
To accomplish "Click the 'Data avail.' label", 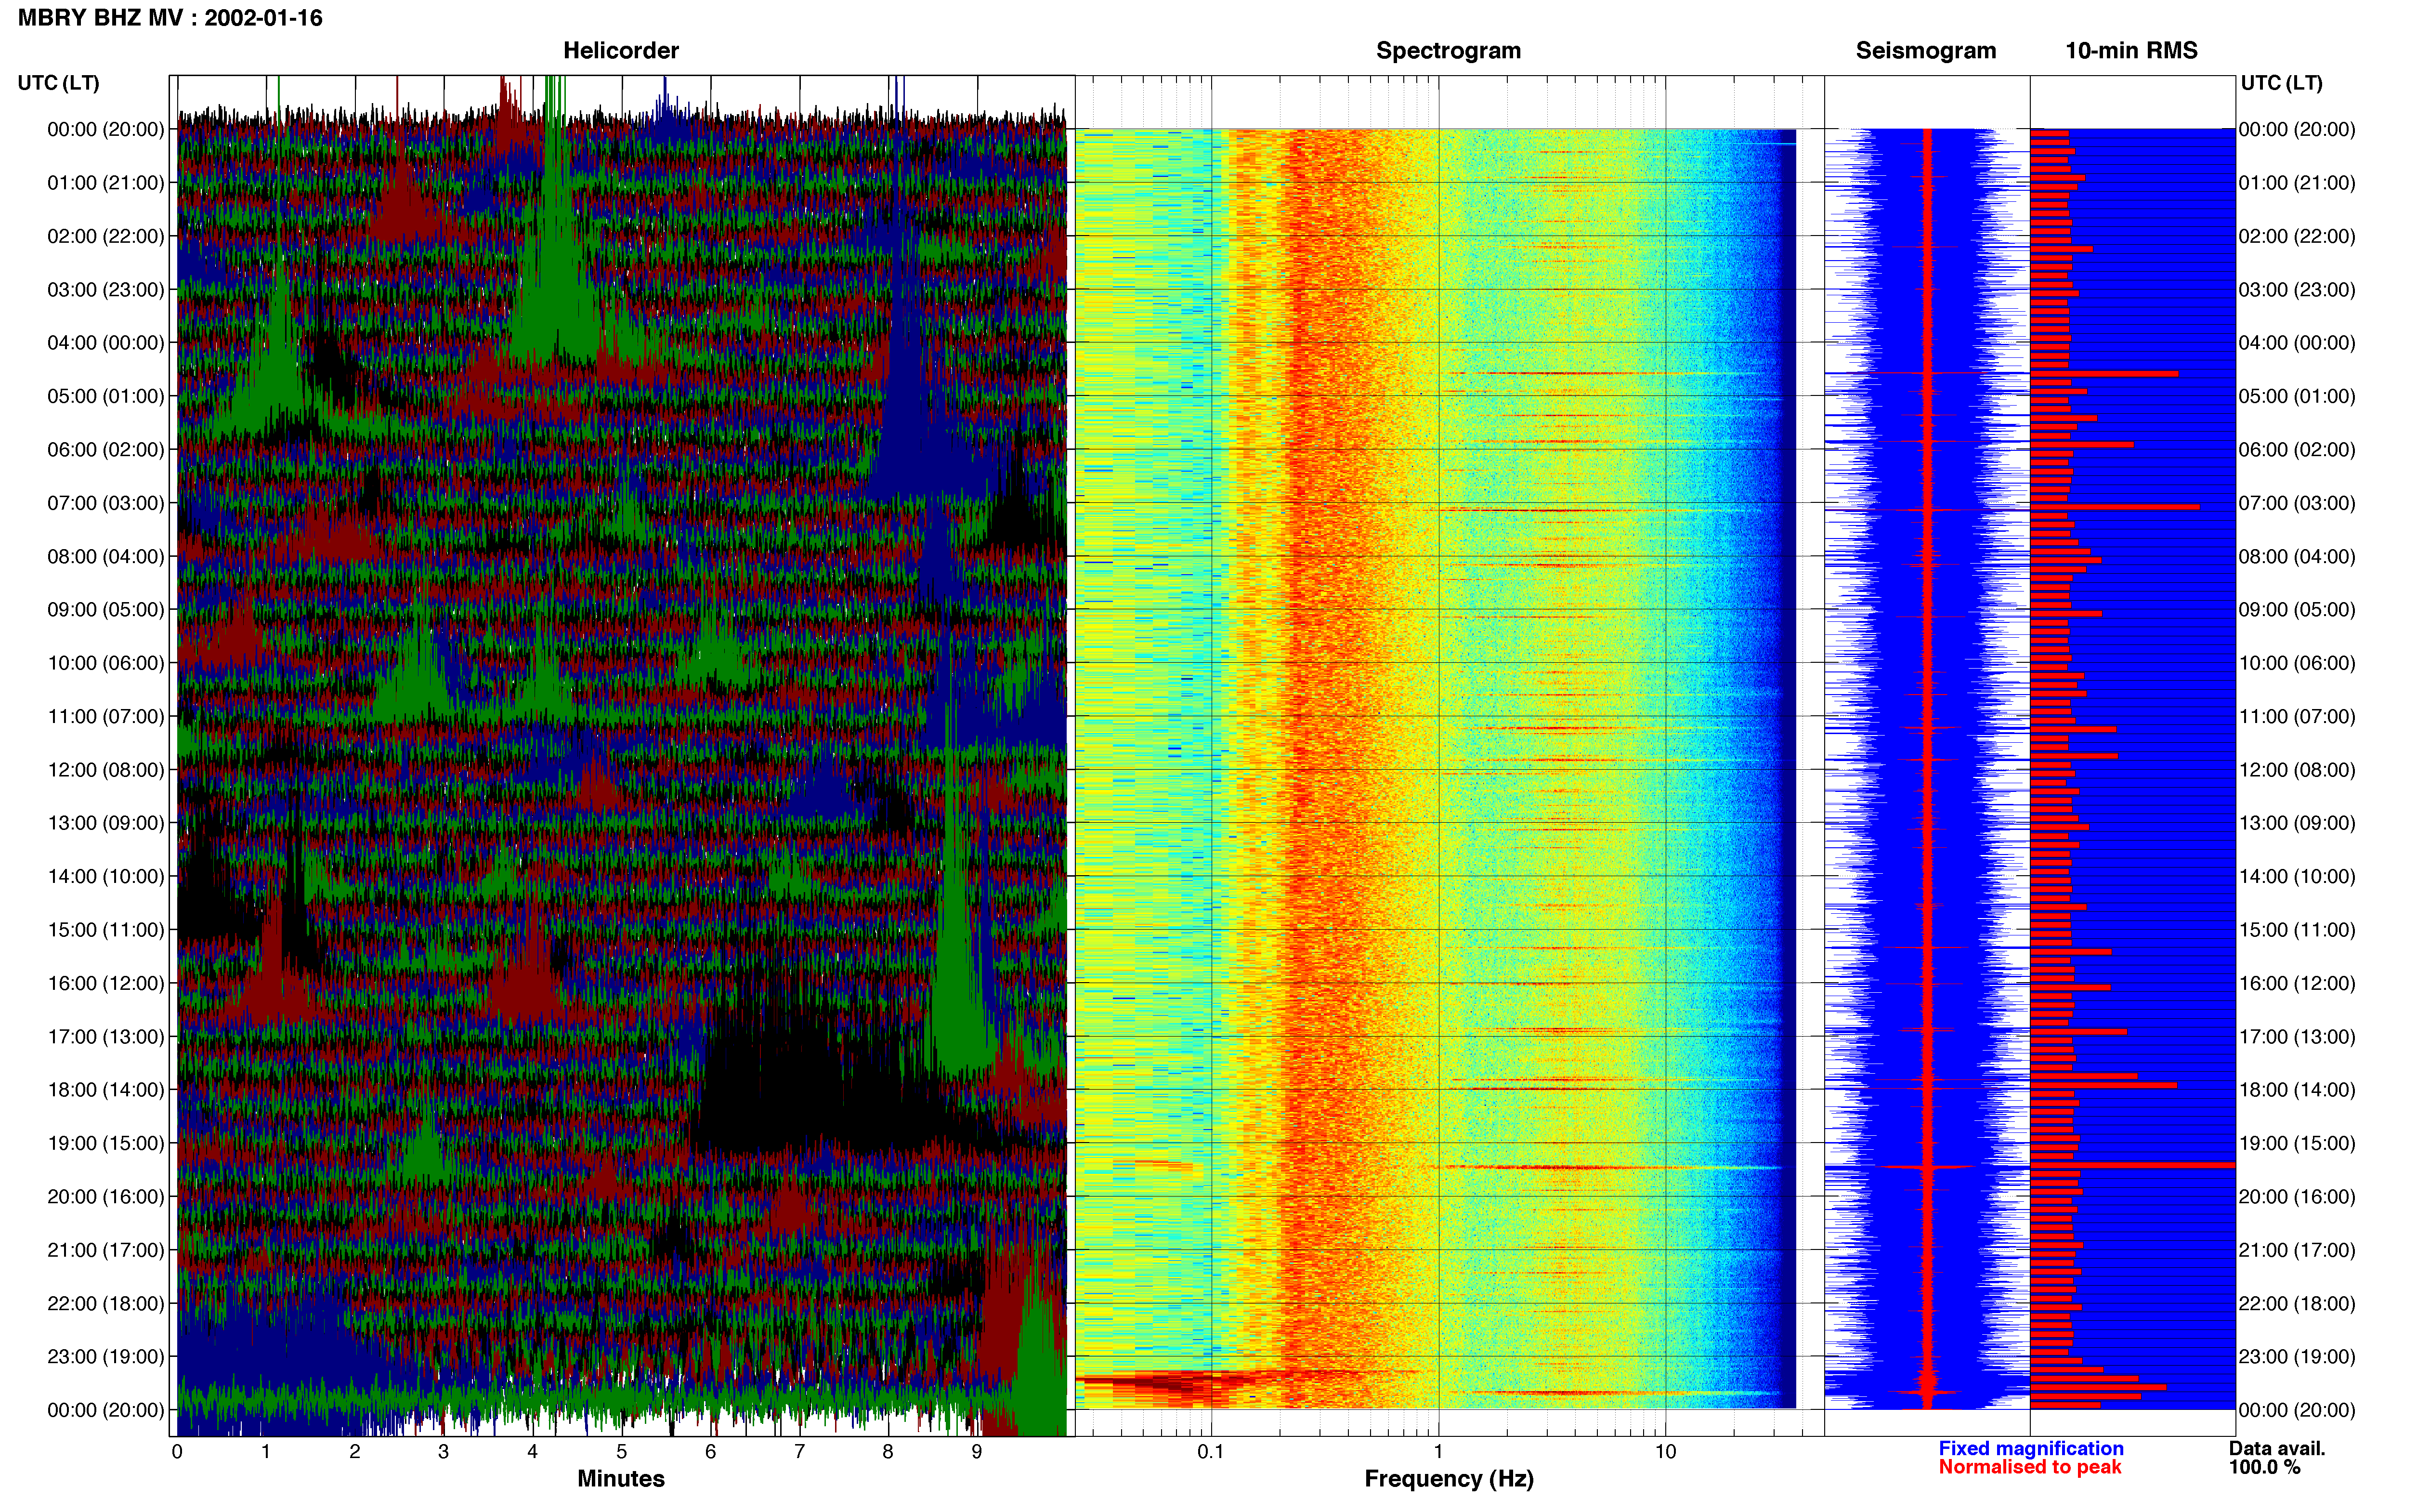I will (2277, 1448).
